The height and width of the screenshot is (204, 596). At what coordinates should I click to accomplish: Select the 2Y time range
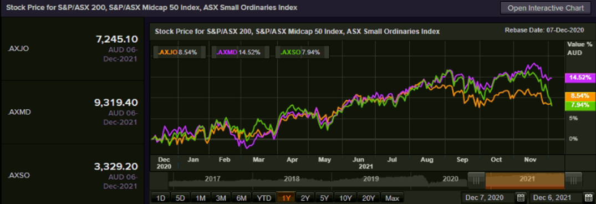305,198
